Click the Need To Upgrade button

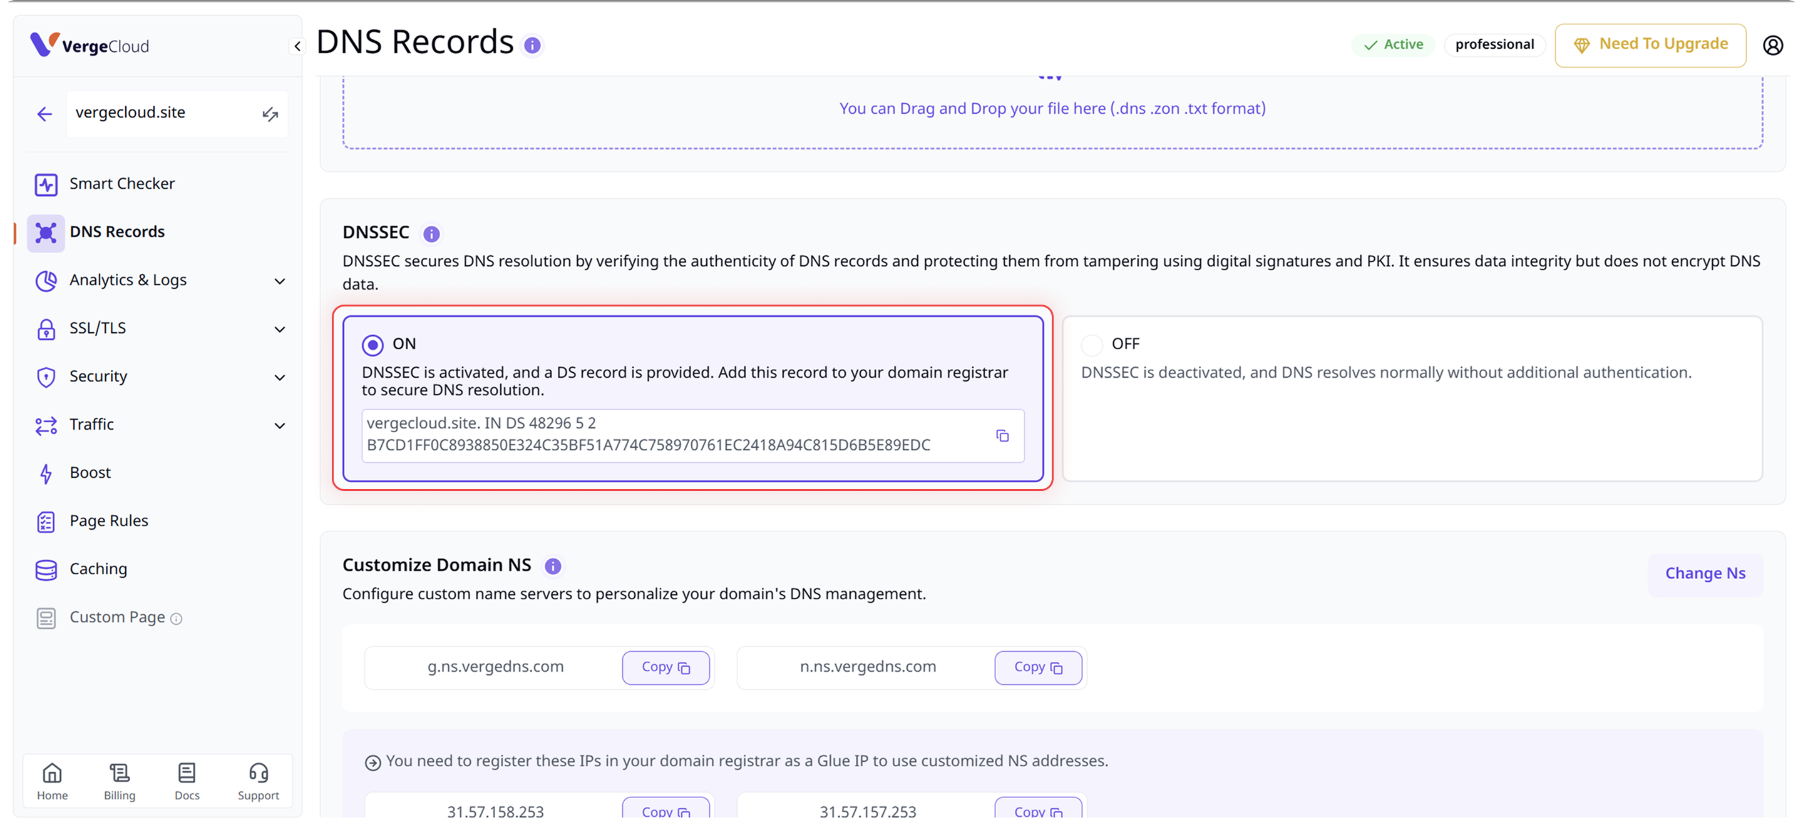click(1650, 45)
